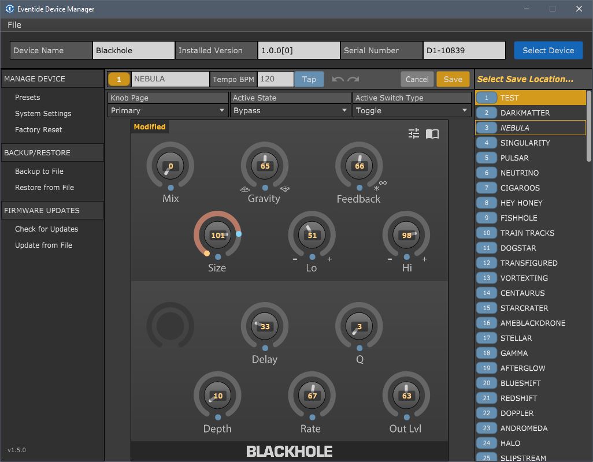Viewport: 593px width, 462px height.
Task: Click the Eventide app logo icon
Action: pos(9,9)
